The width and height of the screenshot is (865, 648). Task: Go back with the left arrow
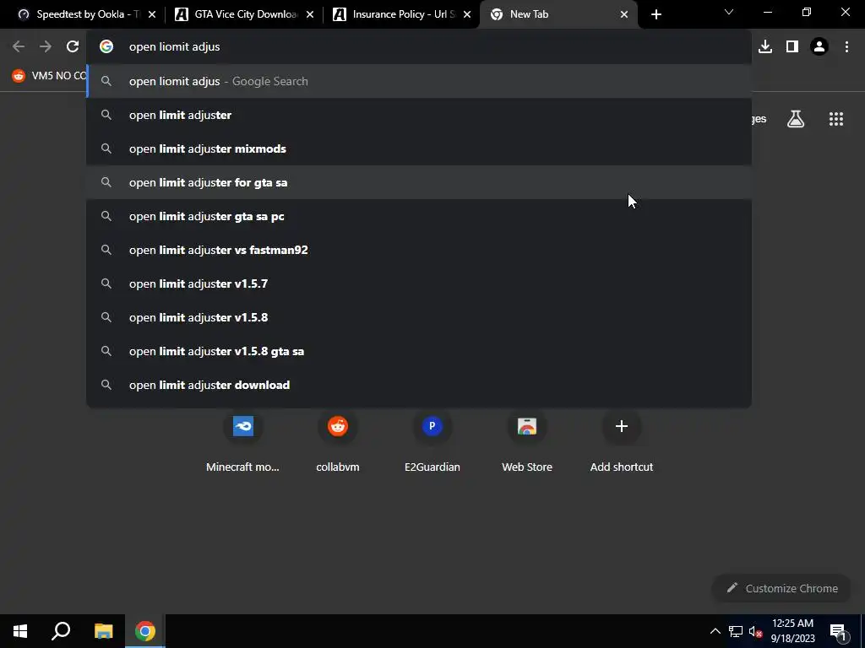(x=19, y=47)
